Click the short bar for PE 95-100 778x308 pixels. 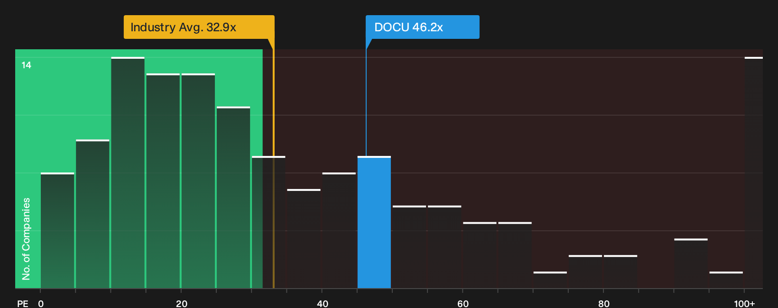pyautogui.click(x=726, y=280)
